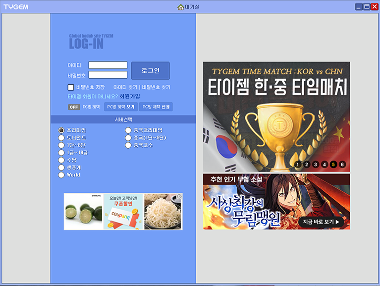This screenshot has width=380, height=286.
Task: Click the 추천 인기 무협 소설 heading
Action: click(236, 179)
